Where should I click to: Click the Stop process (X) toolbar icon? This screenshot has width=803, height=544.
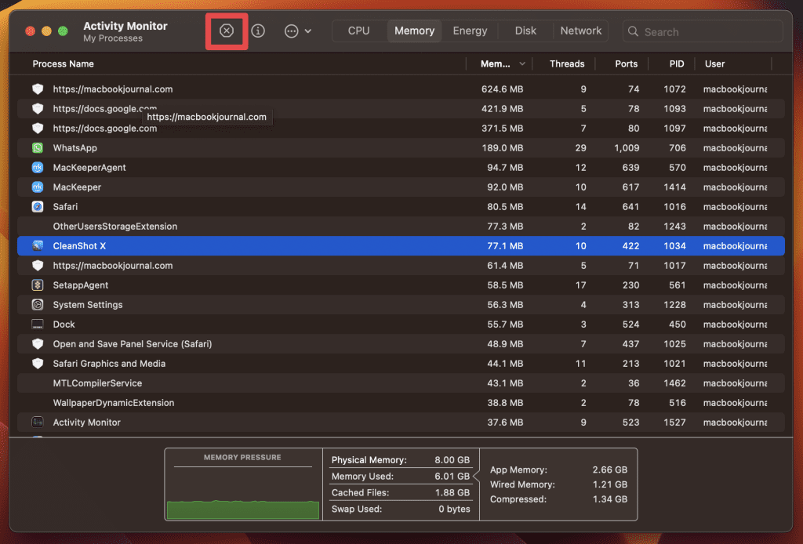[227, 31]
